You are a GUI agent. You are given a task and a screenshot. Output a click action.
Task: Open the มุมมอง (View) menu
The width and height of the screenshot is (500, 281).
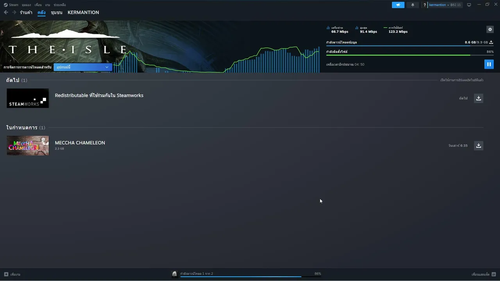[x=26, y=5]
